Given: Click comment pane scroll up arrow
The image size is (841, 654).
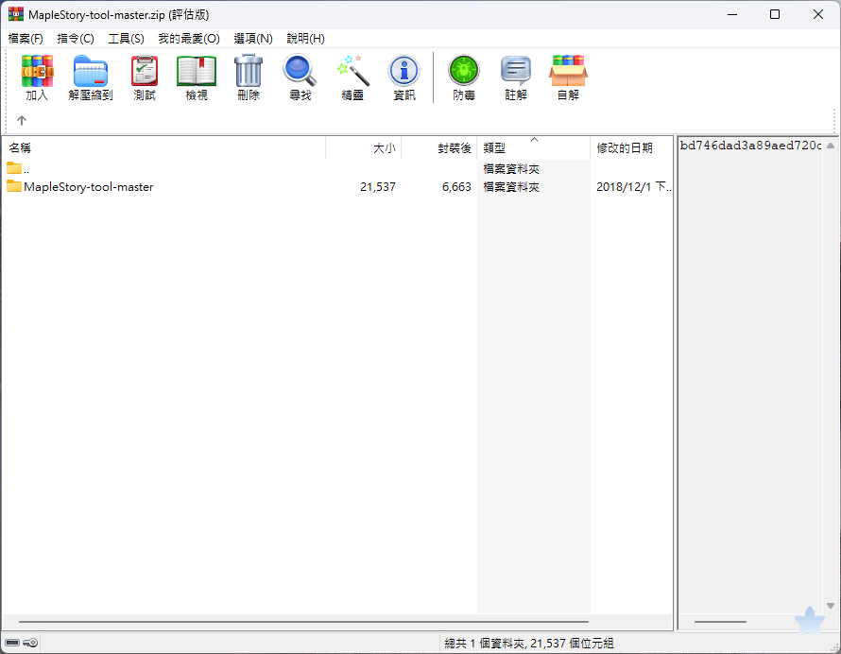Looking at the screenshot, I should [x=831, y=146].
